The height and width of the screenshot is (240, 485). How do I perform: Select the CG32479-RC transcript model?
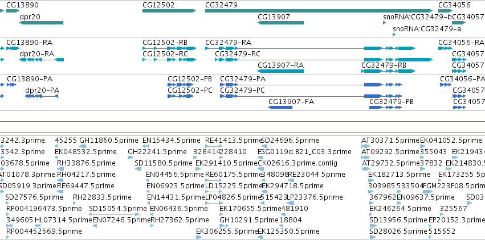[x=324, y=60]
